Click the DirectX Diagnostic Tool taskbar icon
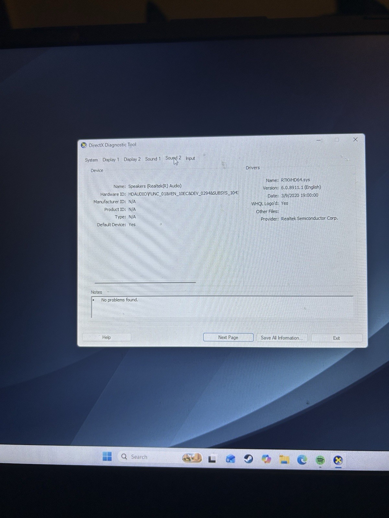Image resolution: width=389 pixels, height=518 pixels. [338, 460]
